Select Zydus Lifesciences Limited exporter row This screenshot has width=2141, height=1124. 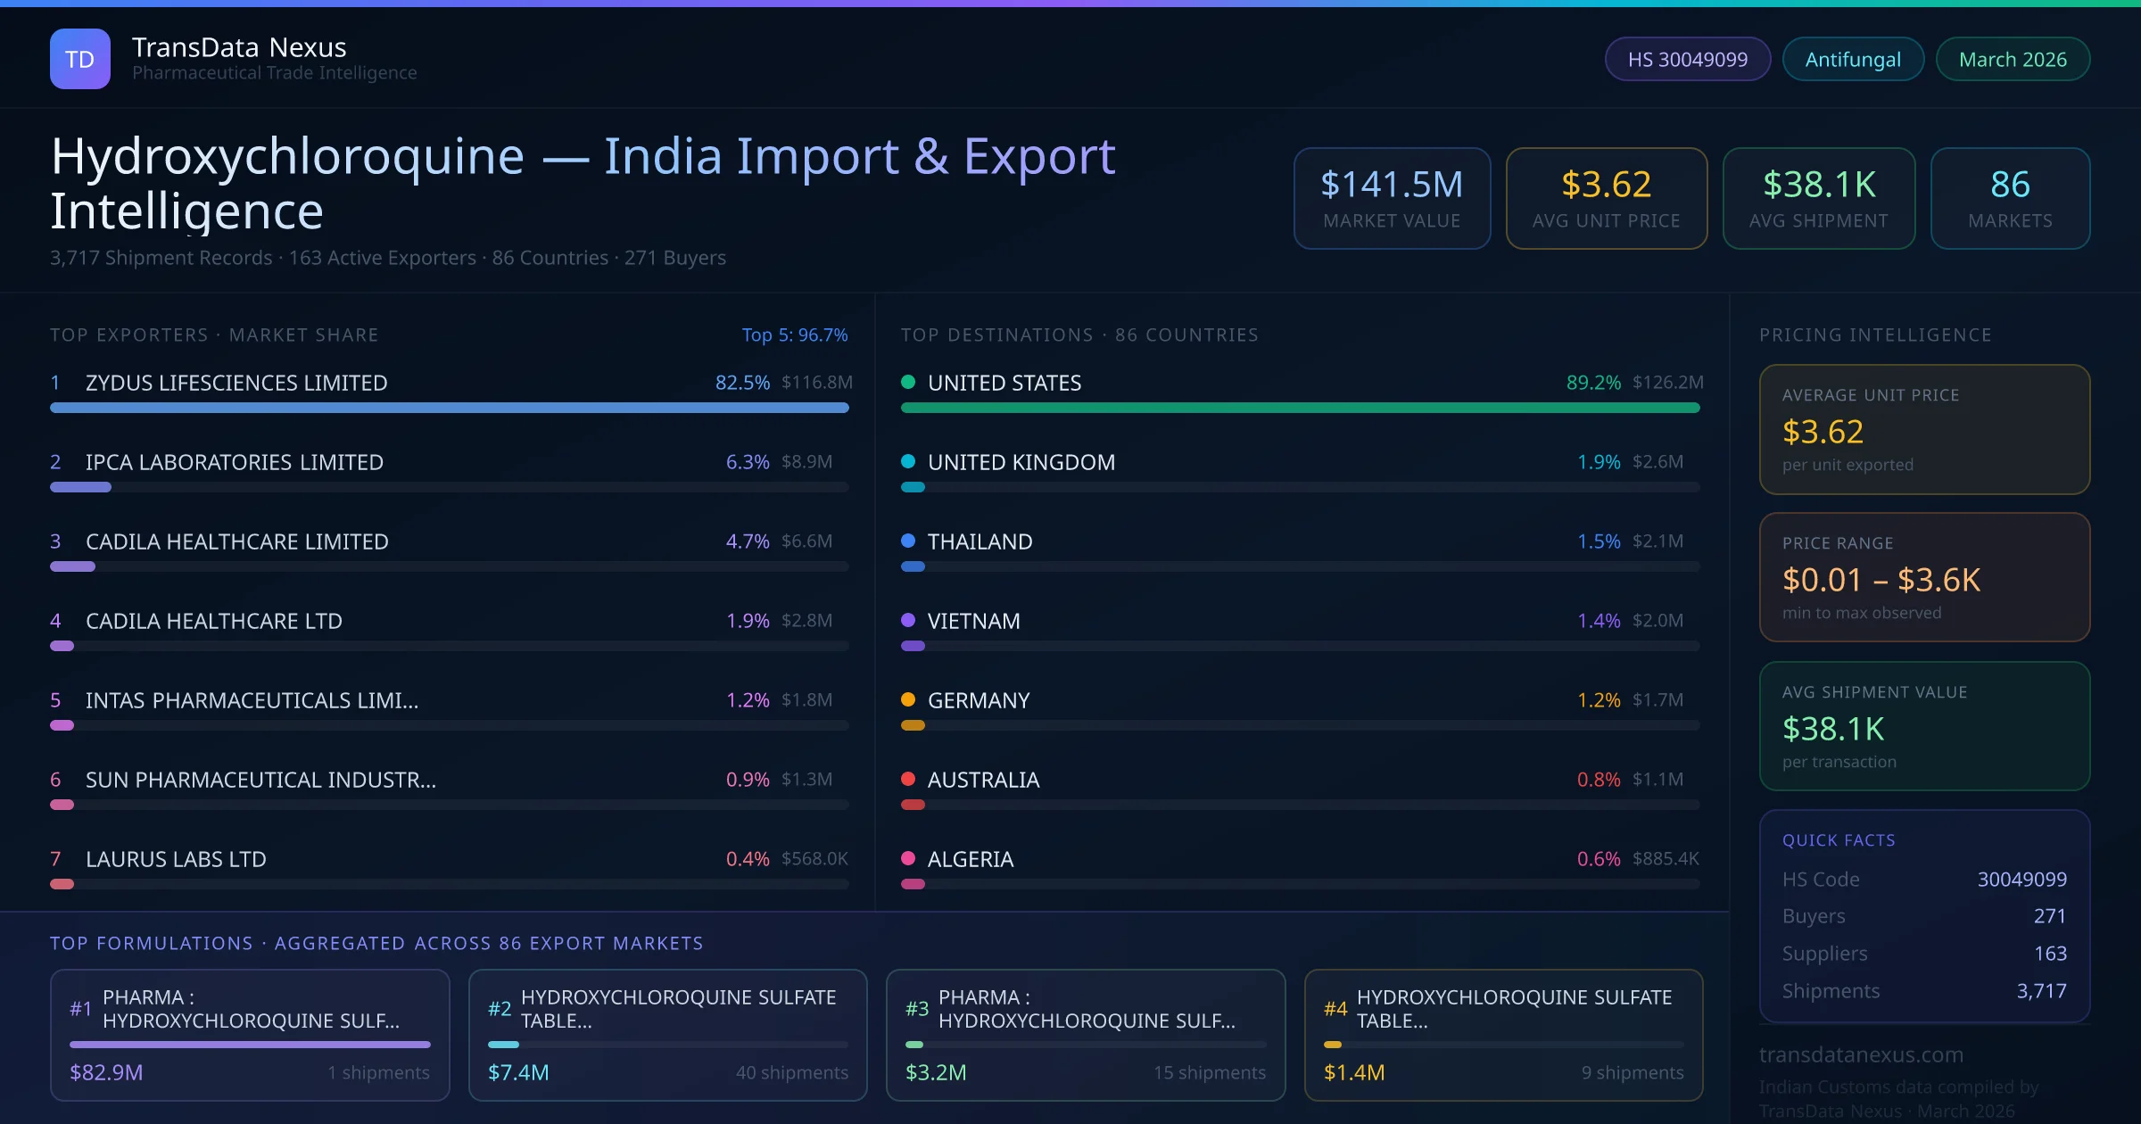coord(236,383)
